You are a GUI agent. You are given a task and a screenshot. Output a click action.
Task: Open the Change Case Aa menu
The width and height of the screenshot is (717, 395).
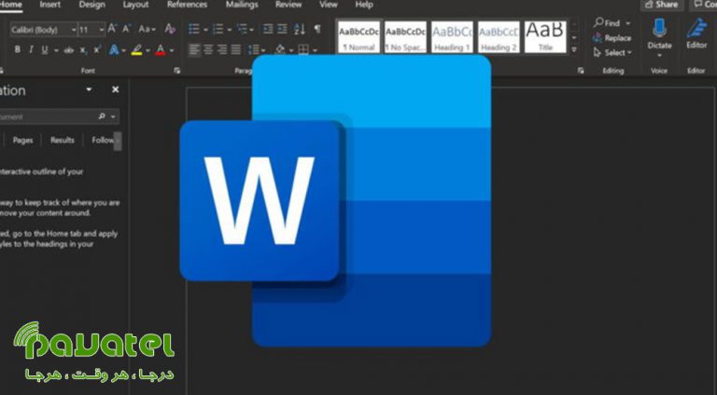pos(147,29)
